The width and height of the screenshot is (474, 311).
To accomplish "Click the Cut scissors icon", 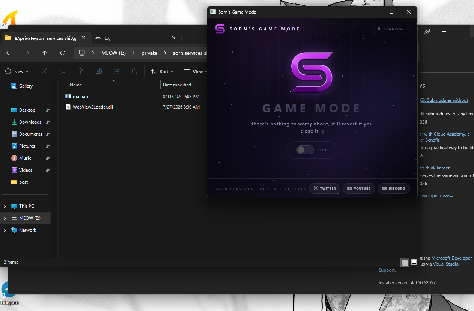I will coord(45,71).
